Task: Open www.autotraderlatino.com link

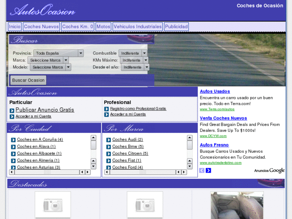Action: coord(221,163)
